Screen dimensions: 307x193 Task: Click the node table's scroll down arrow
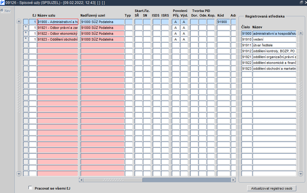click(19, 174)
